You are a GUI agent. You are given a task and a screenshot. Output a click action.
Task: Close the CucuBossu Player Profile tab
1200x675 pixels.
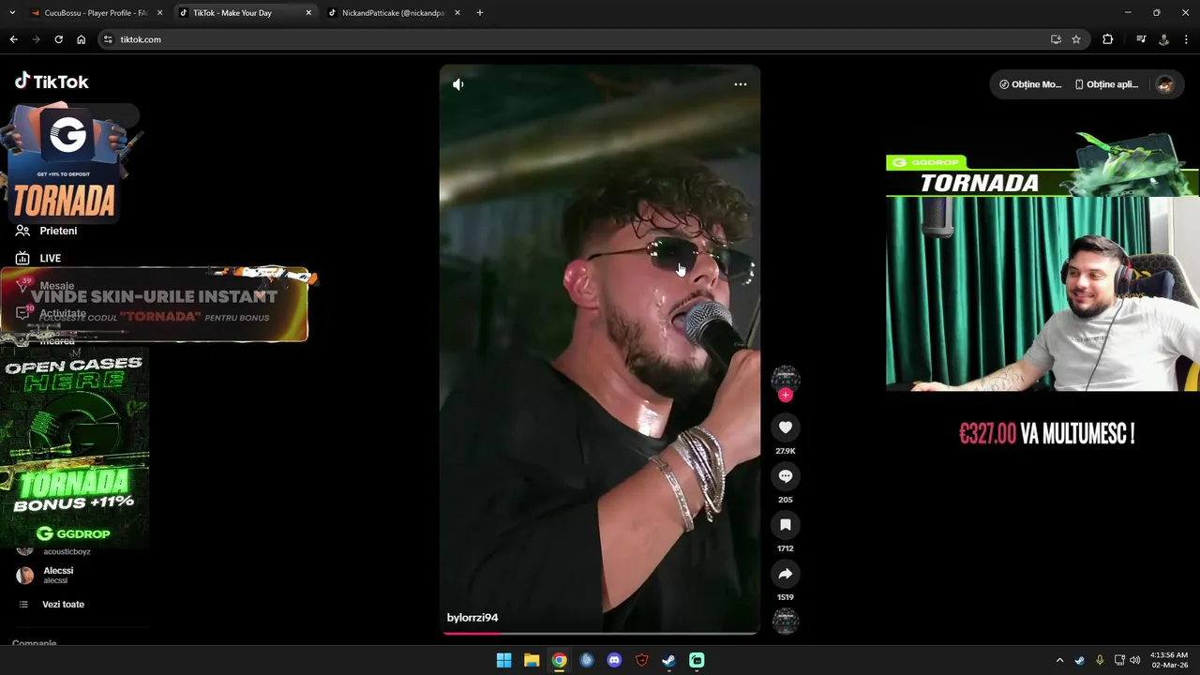(160, 13)
